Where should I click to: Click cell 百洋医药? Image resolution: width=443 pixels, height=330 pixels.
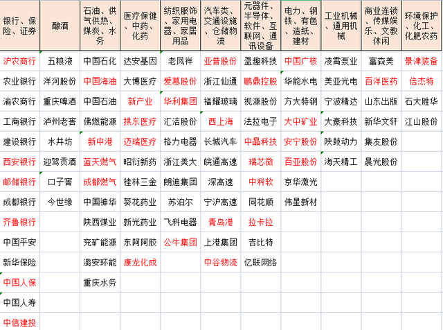point(381,81)
